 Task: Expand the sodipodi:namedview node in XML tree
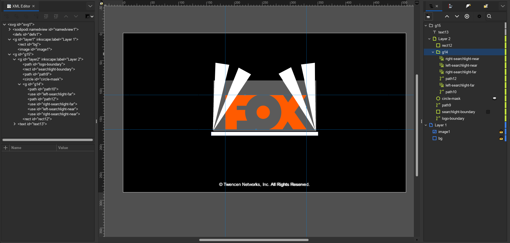(x=9, y=30)
